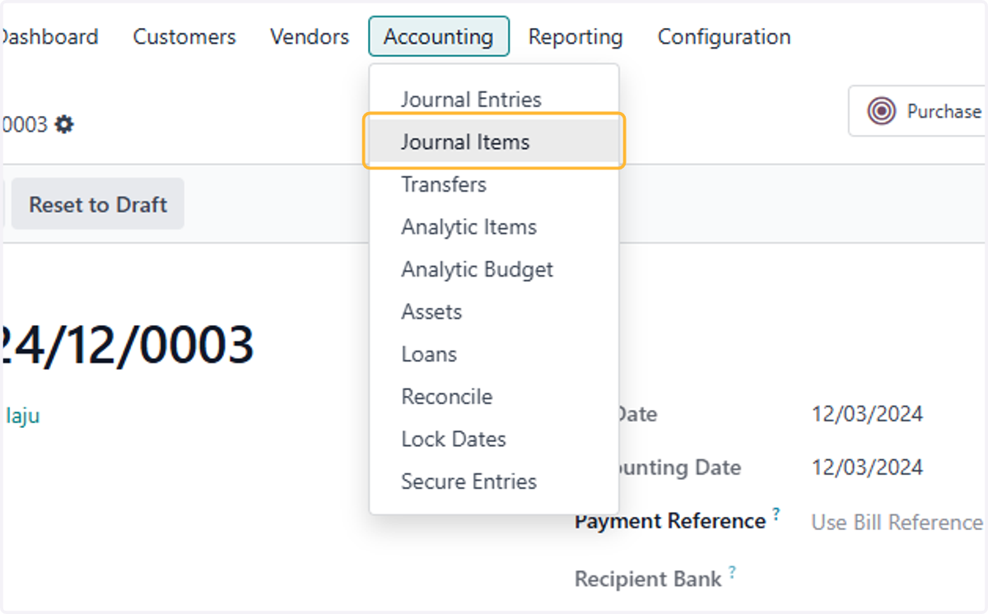The height and width of the screenshot is (614, 988).
Task: Open the Configuration menu
Action: (x=725, y=36)
